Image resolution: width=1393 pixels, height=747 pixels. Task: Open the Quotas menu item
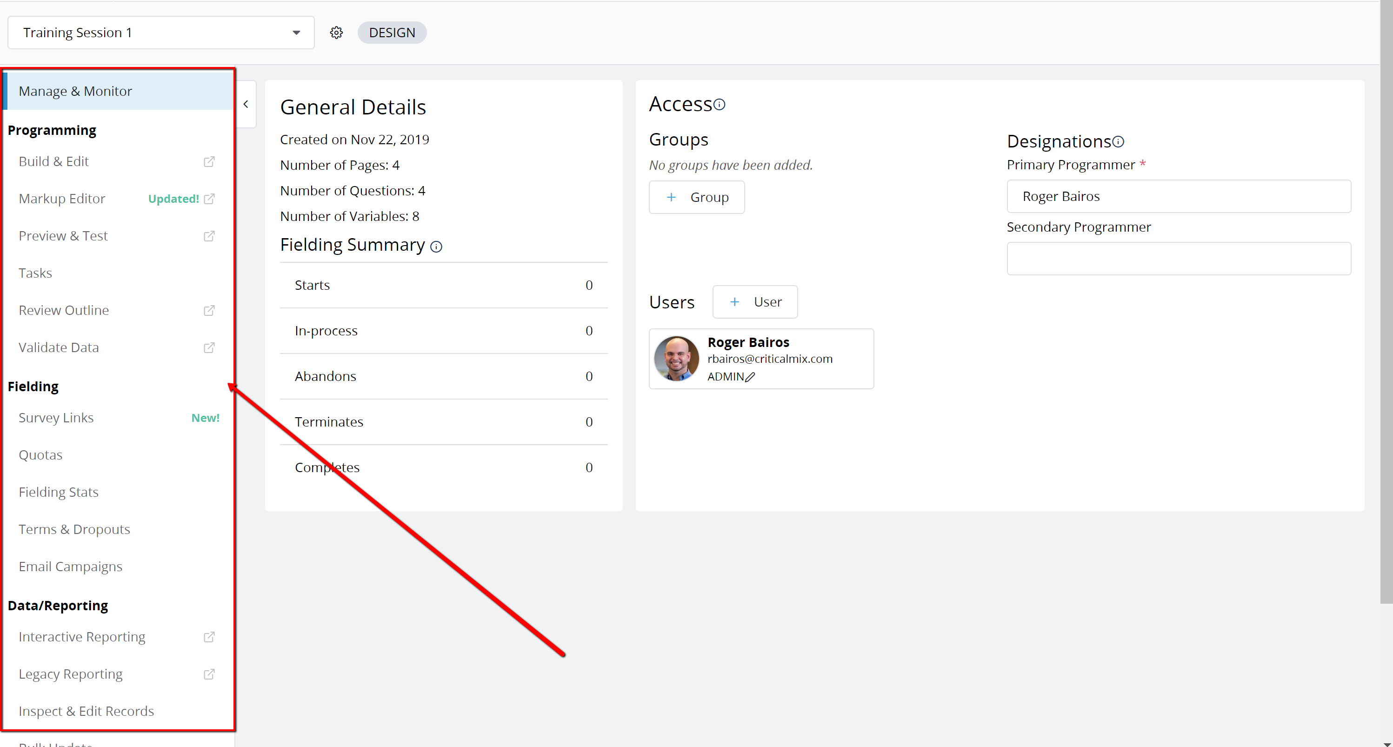(40, 455)
